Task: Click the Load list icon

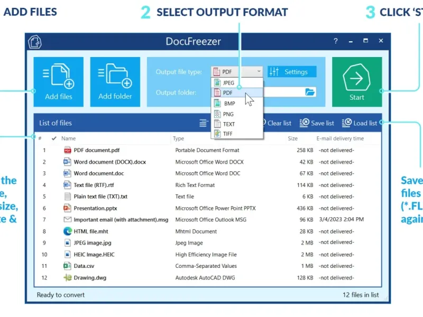Action: coord(347,123)
